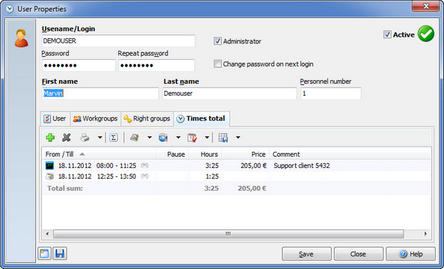444x269 pixels.
Task: Sort by the From / Till column header
Action: pyautogui.click(x=99, y=155)
